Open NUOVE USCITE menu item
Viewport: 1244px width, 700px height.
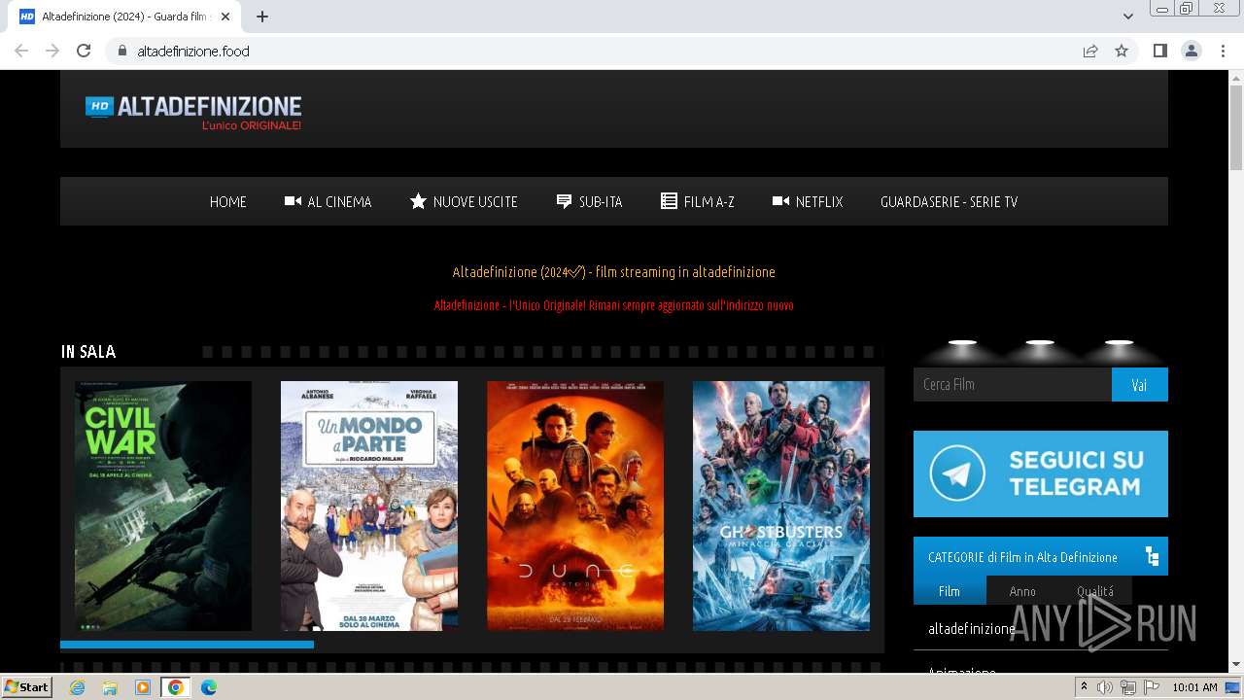click(x=464, y=201)
